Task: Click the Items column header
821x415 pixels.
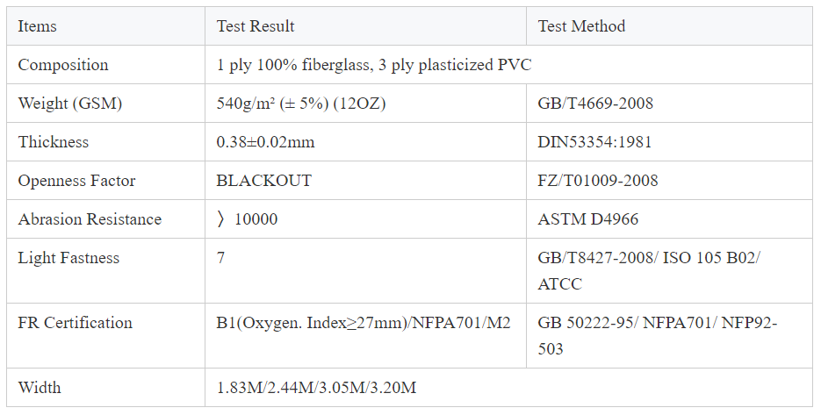Action: tap(38, 26)
